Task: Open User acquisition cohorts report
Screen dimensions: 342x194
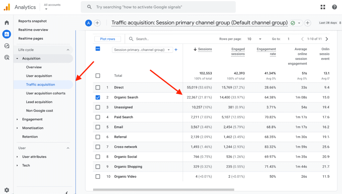Action: [45, 93]
